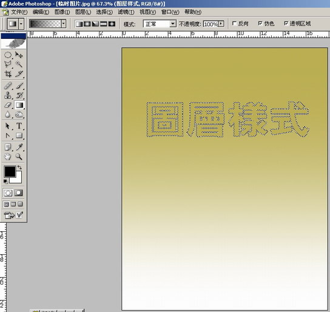Switch to Standard edit mode
The image size is (330, 312).
[x=8, y=192]
